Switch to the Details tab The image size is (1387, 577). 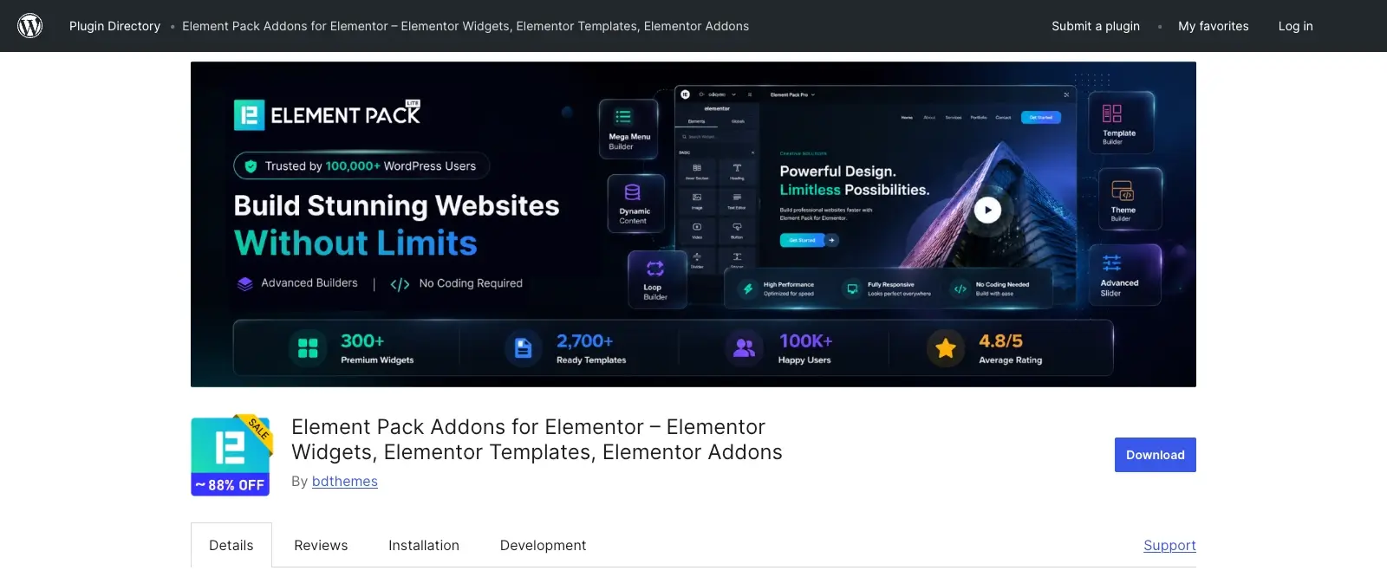pos(231,545)
